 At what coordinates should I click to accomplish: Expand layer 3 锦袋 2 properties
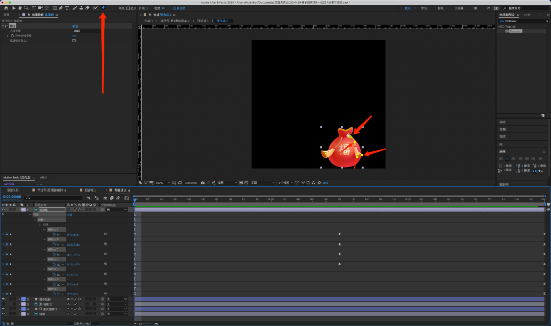(x=19, y=304)
